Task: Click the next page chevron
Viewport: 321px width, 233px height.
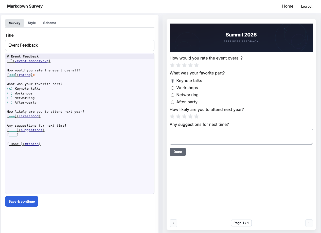Action: 309,223
